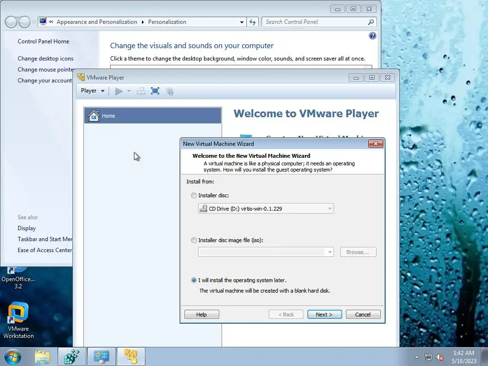
Task: Open Display under See also
Action: (27, 228)
